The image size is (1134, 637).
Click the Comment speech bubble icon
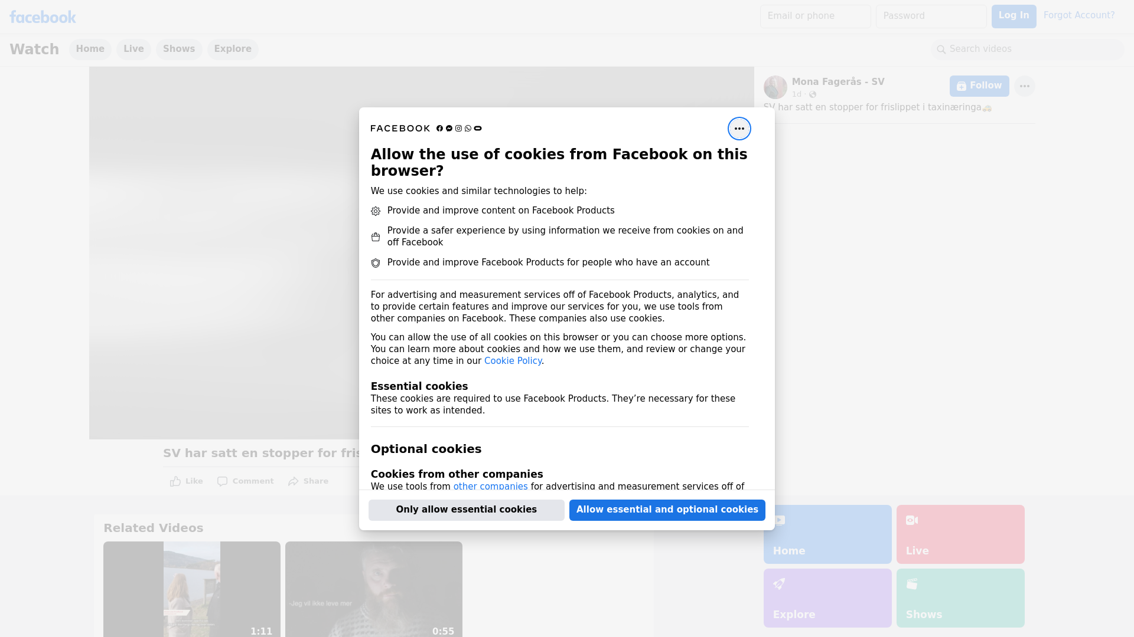(x=222, y=481)
